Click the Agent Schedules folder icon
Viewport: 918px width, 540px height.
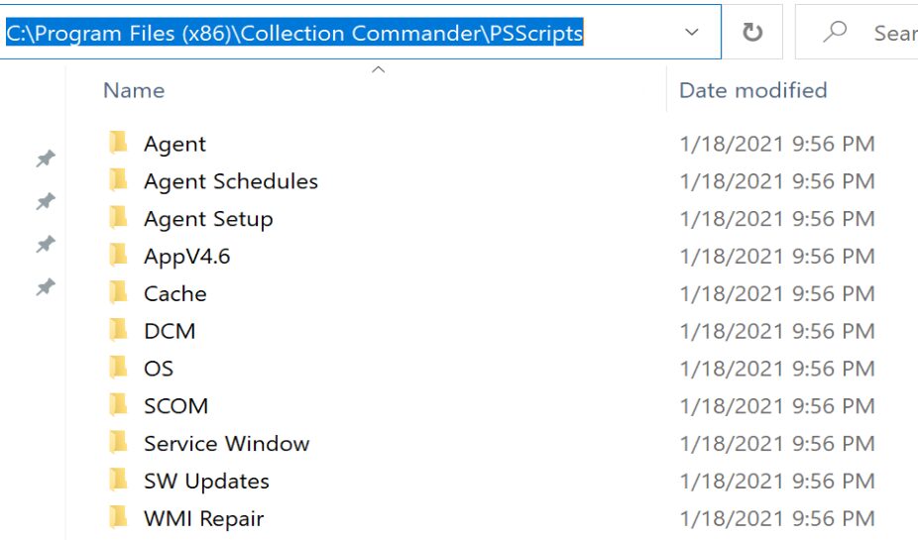pos(119,181)
